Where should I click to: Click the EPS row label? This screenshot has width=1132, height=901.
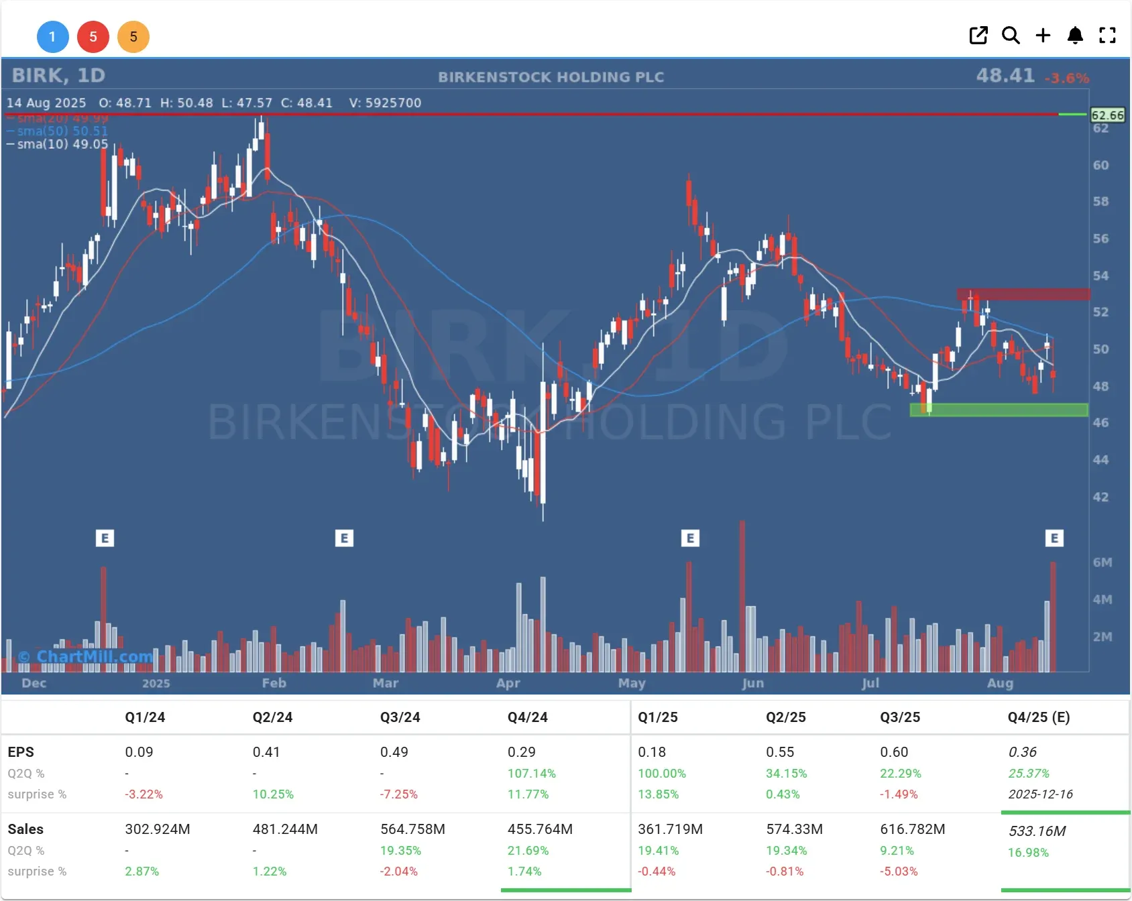pos(21,752)
